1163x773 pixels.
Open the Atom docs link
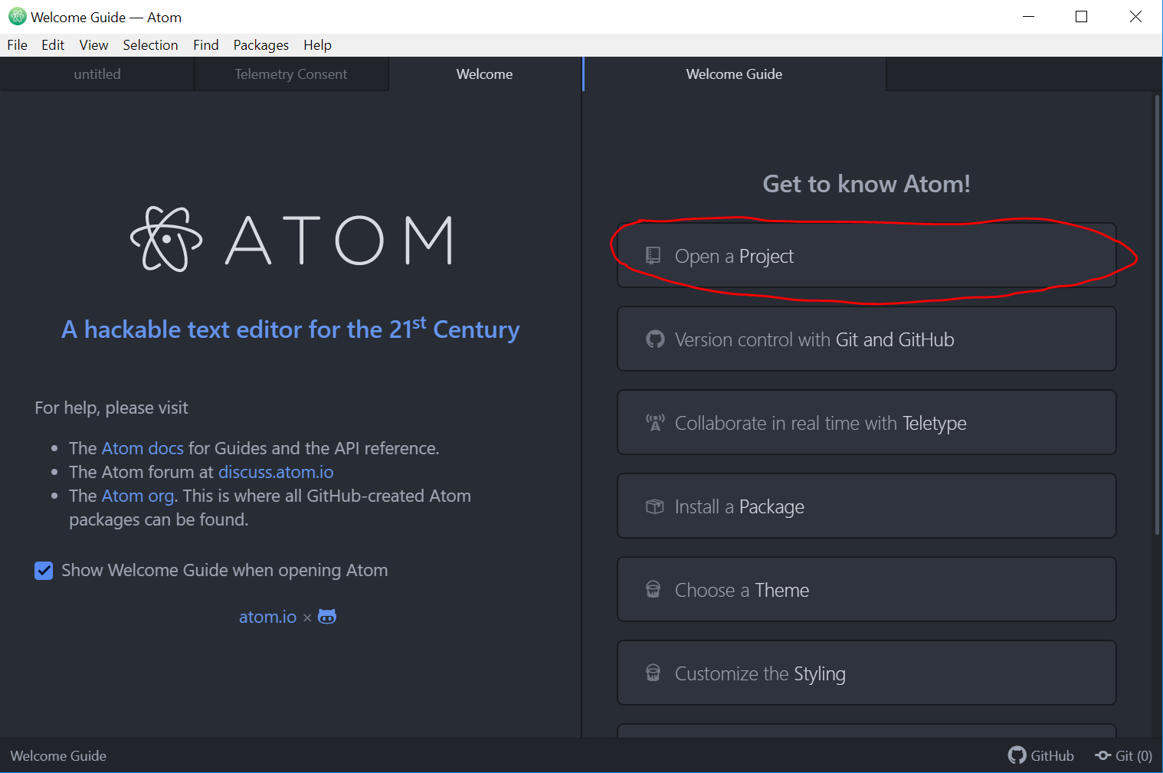tap(143, 448)
